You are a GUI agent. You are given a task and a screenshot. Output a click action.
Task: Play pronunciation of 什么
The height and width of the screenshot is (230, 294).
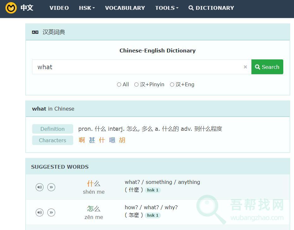(39, 187)
